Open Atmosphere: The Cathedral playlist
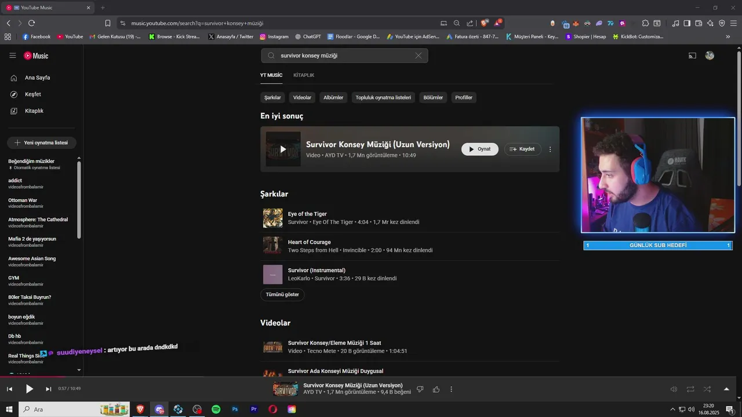742x417 pixels. point(38,220)
